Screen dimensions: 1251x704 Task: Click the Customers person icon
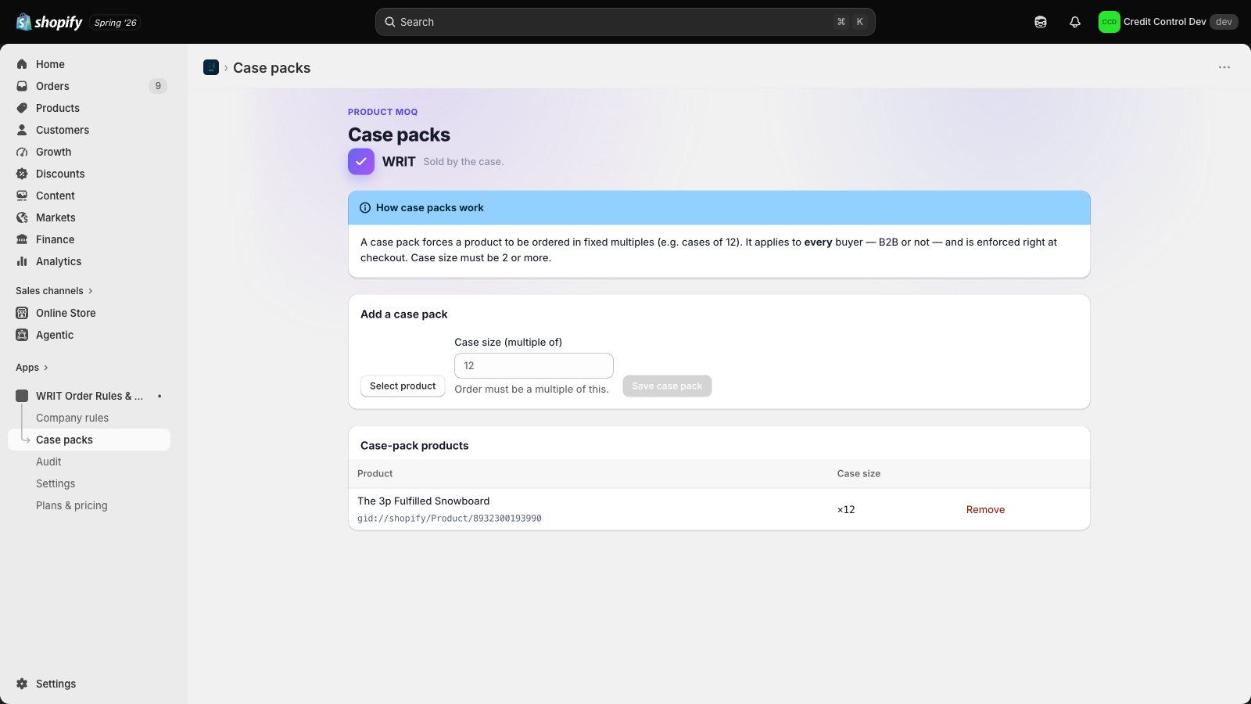(22, 130)
